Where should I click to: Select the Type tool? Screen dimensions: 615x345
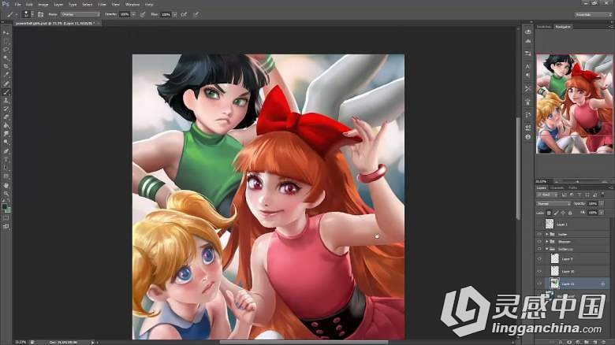pyautogui.click(x=6, y=160)
